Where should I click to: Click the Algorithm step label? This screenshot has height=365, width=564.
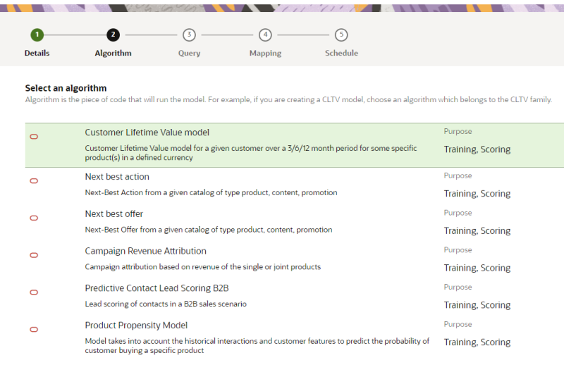point(113,54)
